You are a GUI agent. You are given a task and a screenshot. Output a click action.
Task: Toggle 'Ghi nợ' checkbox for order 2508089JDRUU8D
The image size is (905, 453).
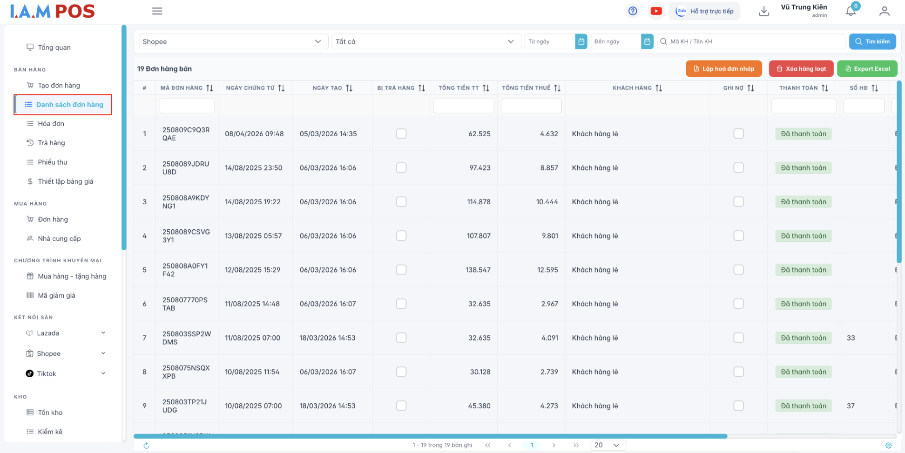[x=738, y=168]
